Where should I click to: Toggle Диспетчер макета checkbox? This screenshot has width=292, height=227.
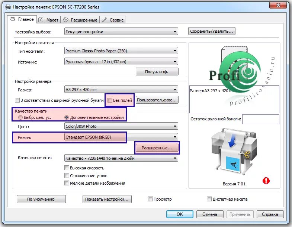pos(209,199)
